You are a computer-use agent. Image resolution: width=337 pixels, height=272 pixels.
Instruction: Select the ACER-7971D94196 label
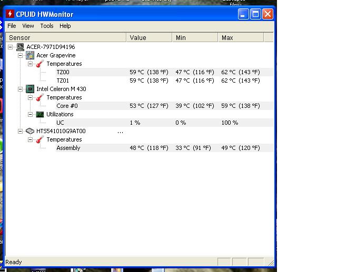(51, 47)
